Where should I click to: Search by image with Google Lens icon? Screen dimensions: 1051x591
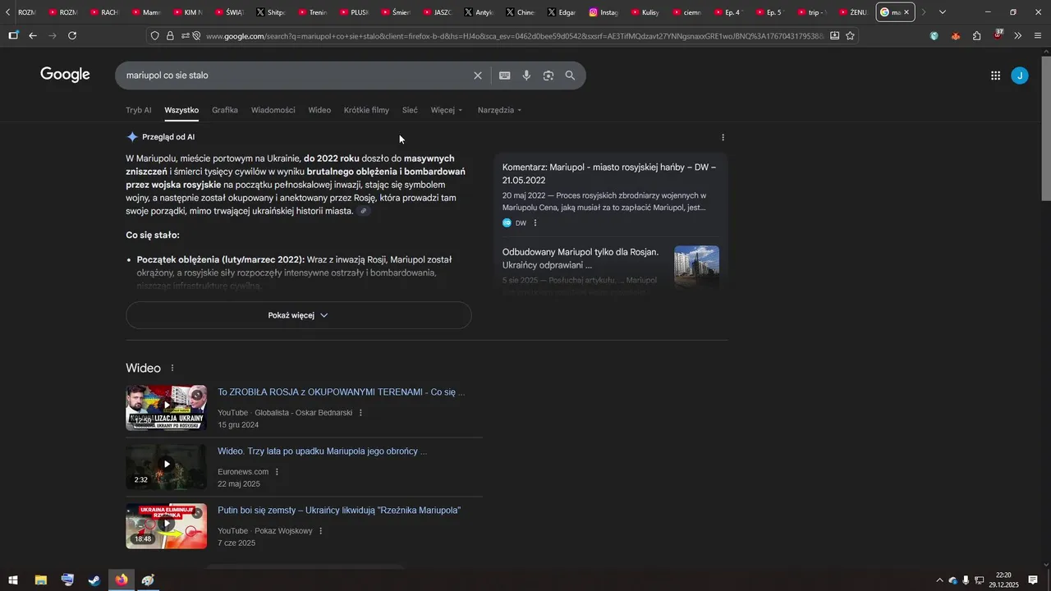(548, 76)
